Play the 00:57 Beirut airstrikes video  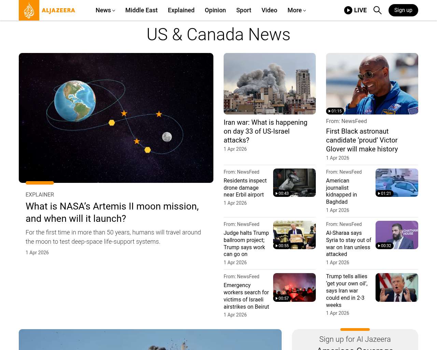click(282, 298)
